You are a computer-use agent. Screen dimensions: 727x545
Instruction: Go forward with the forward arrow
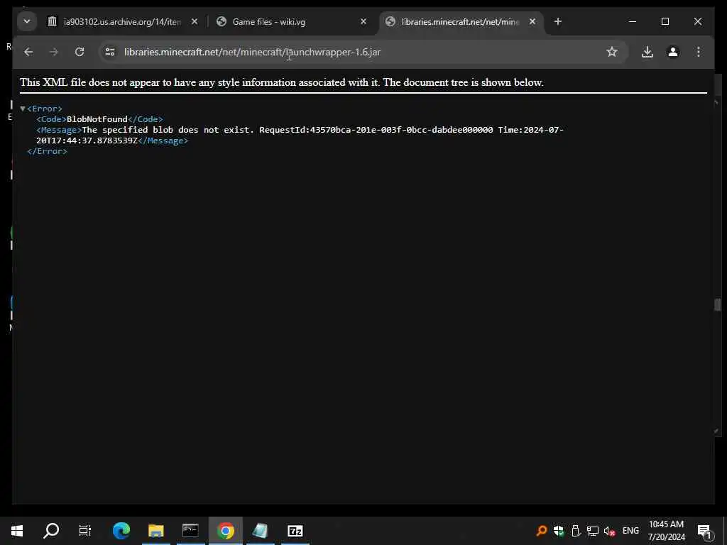click(54, 52)
